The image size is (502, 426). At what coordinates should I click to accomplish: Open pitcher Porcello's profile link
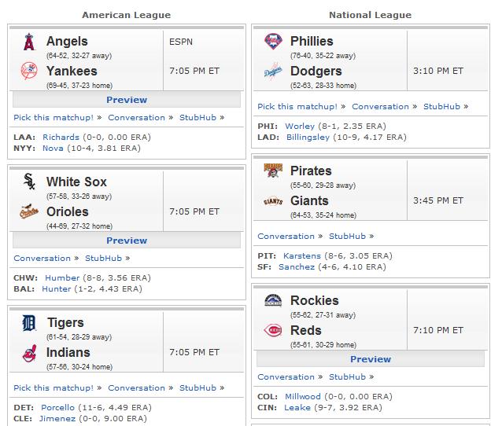57,407
